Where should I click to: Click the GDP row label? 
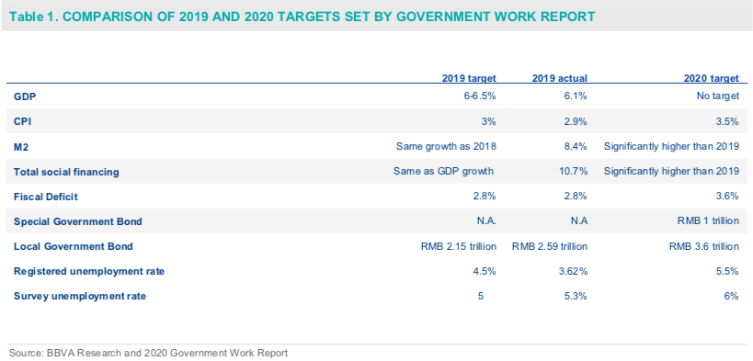(25, 96)
